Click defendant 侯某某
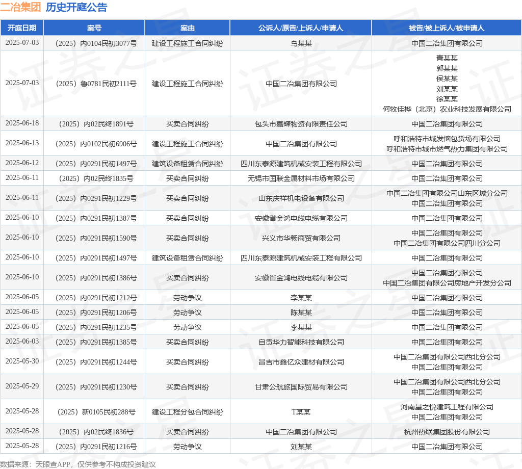Viewport: 522px width, 469px height. pos(447,79)
